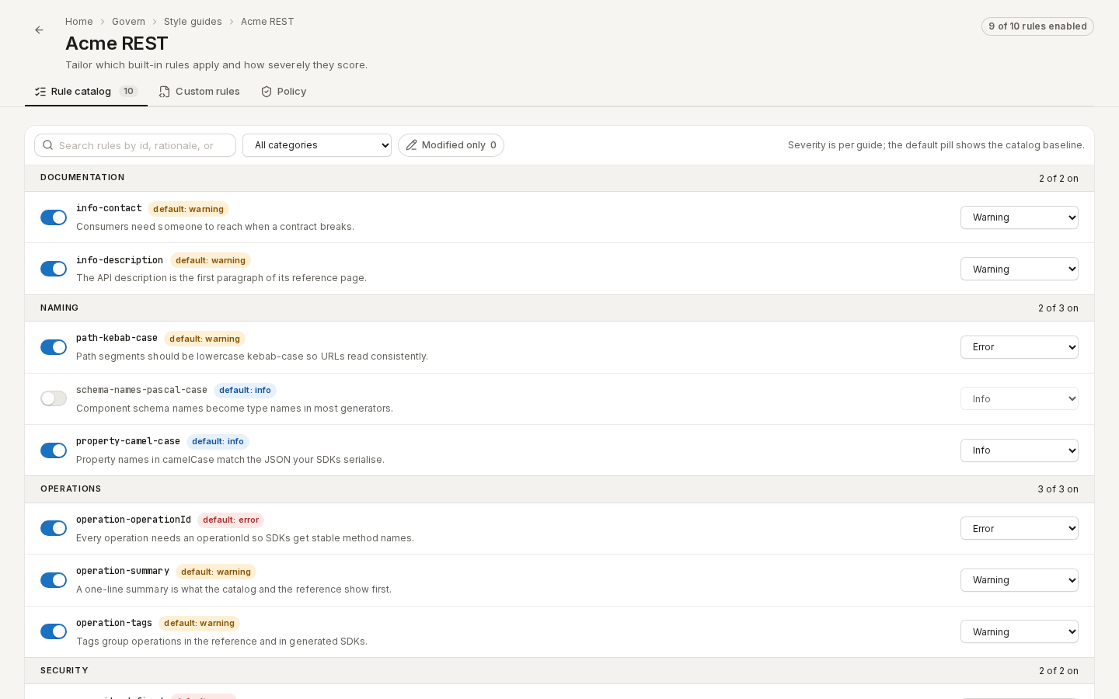Change operation-summary severity dropdown
Viewport: 1119px width, 699px height.
coord(1020,580)
